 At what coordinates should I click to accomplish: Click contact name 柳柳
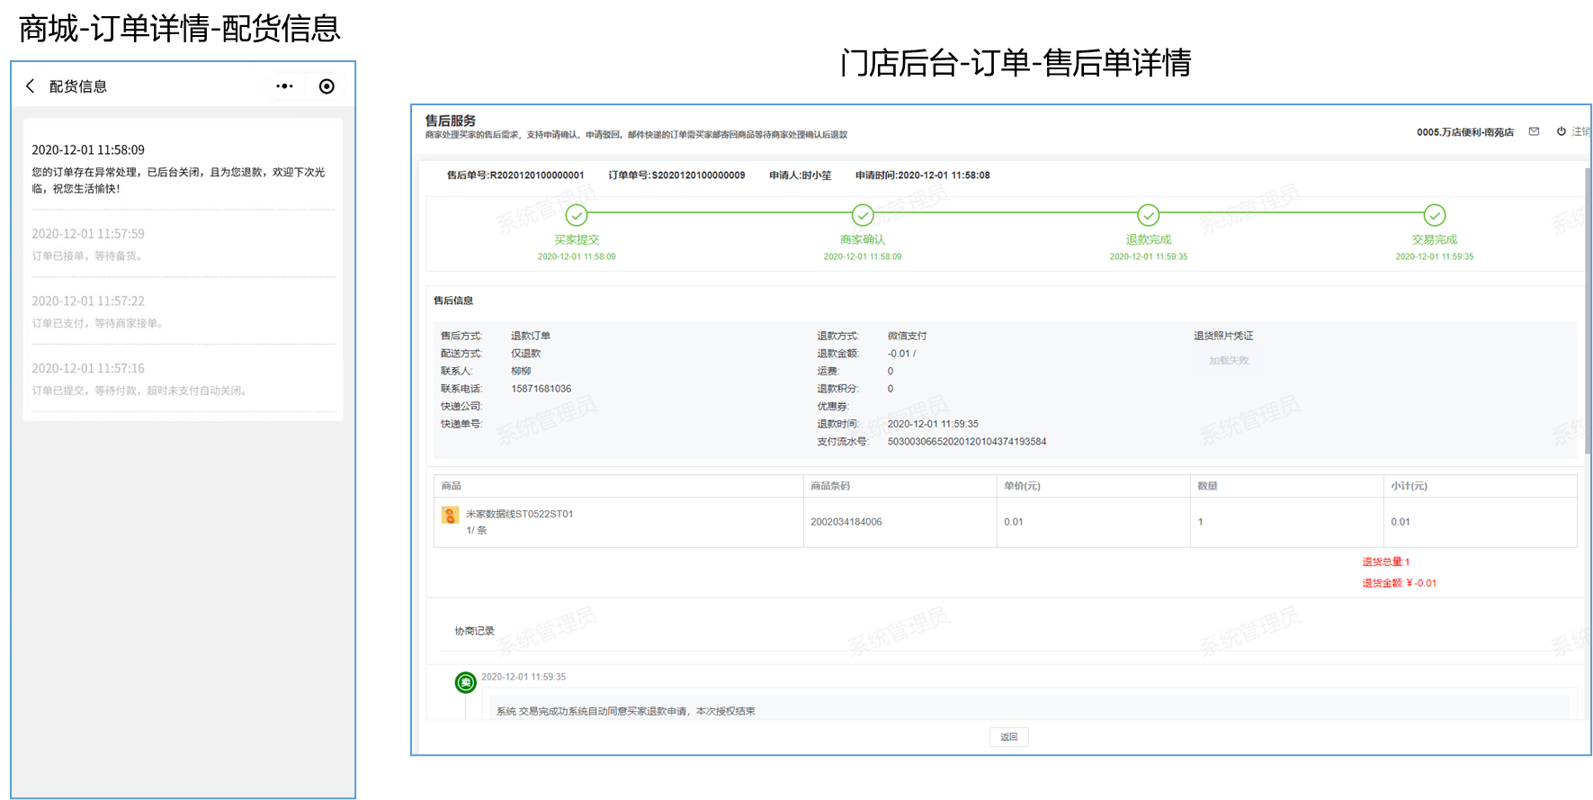tap(521, 371)
